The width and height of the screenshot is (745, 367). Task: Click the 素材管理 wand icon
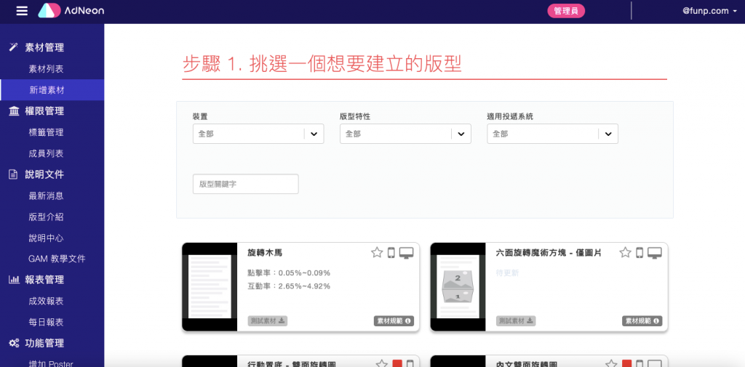(x=14, y=47)
